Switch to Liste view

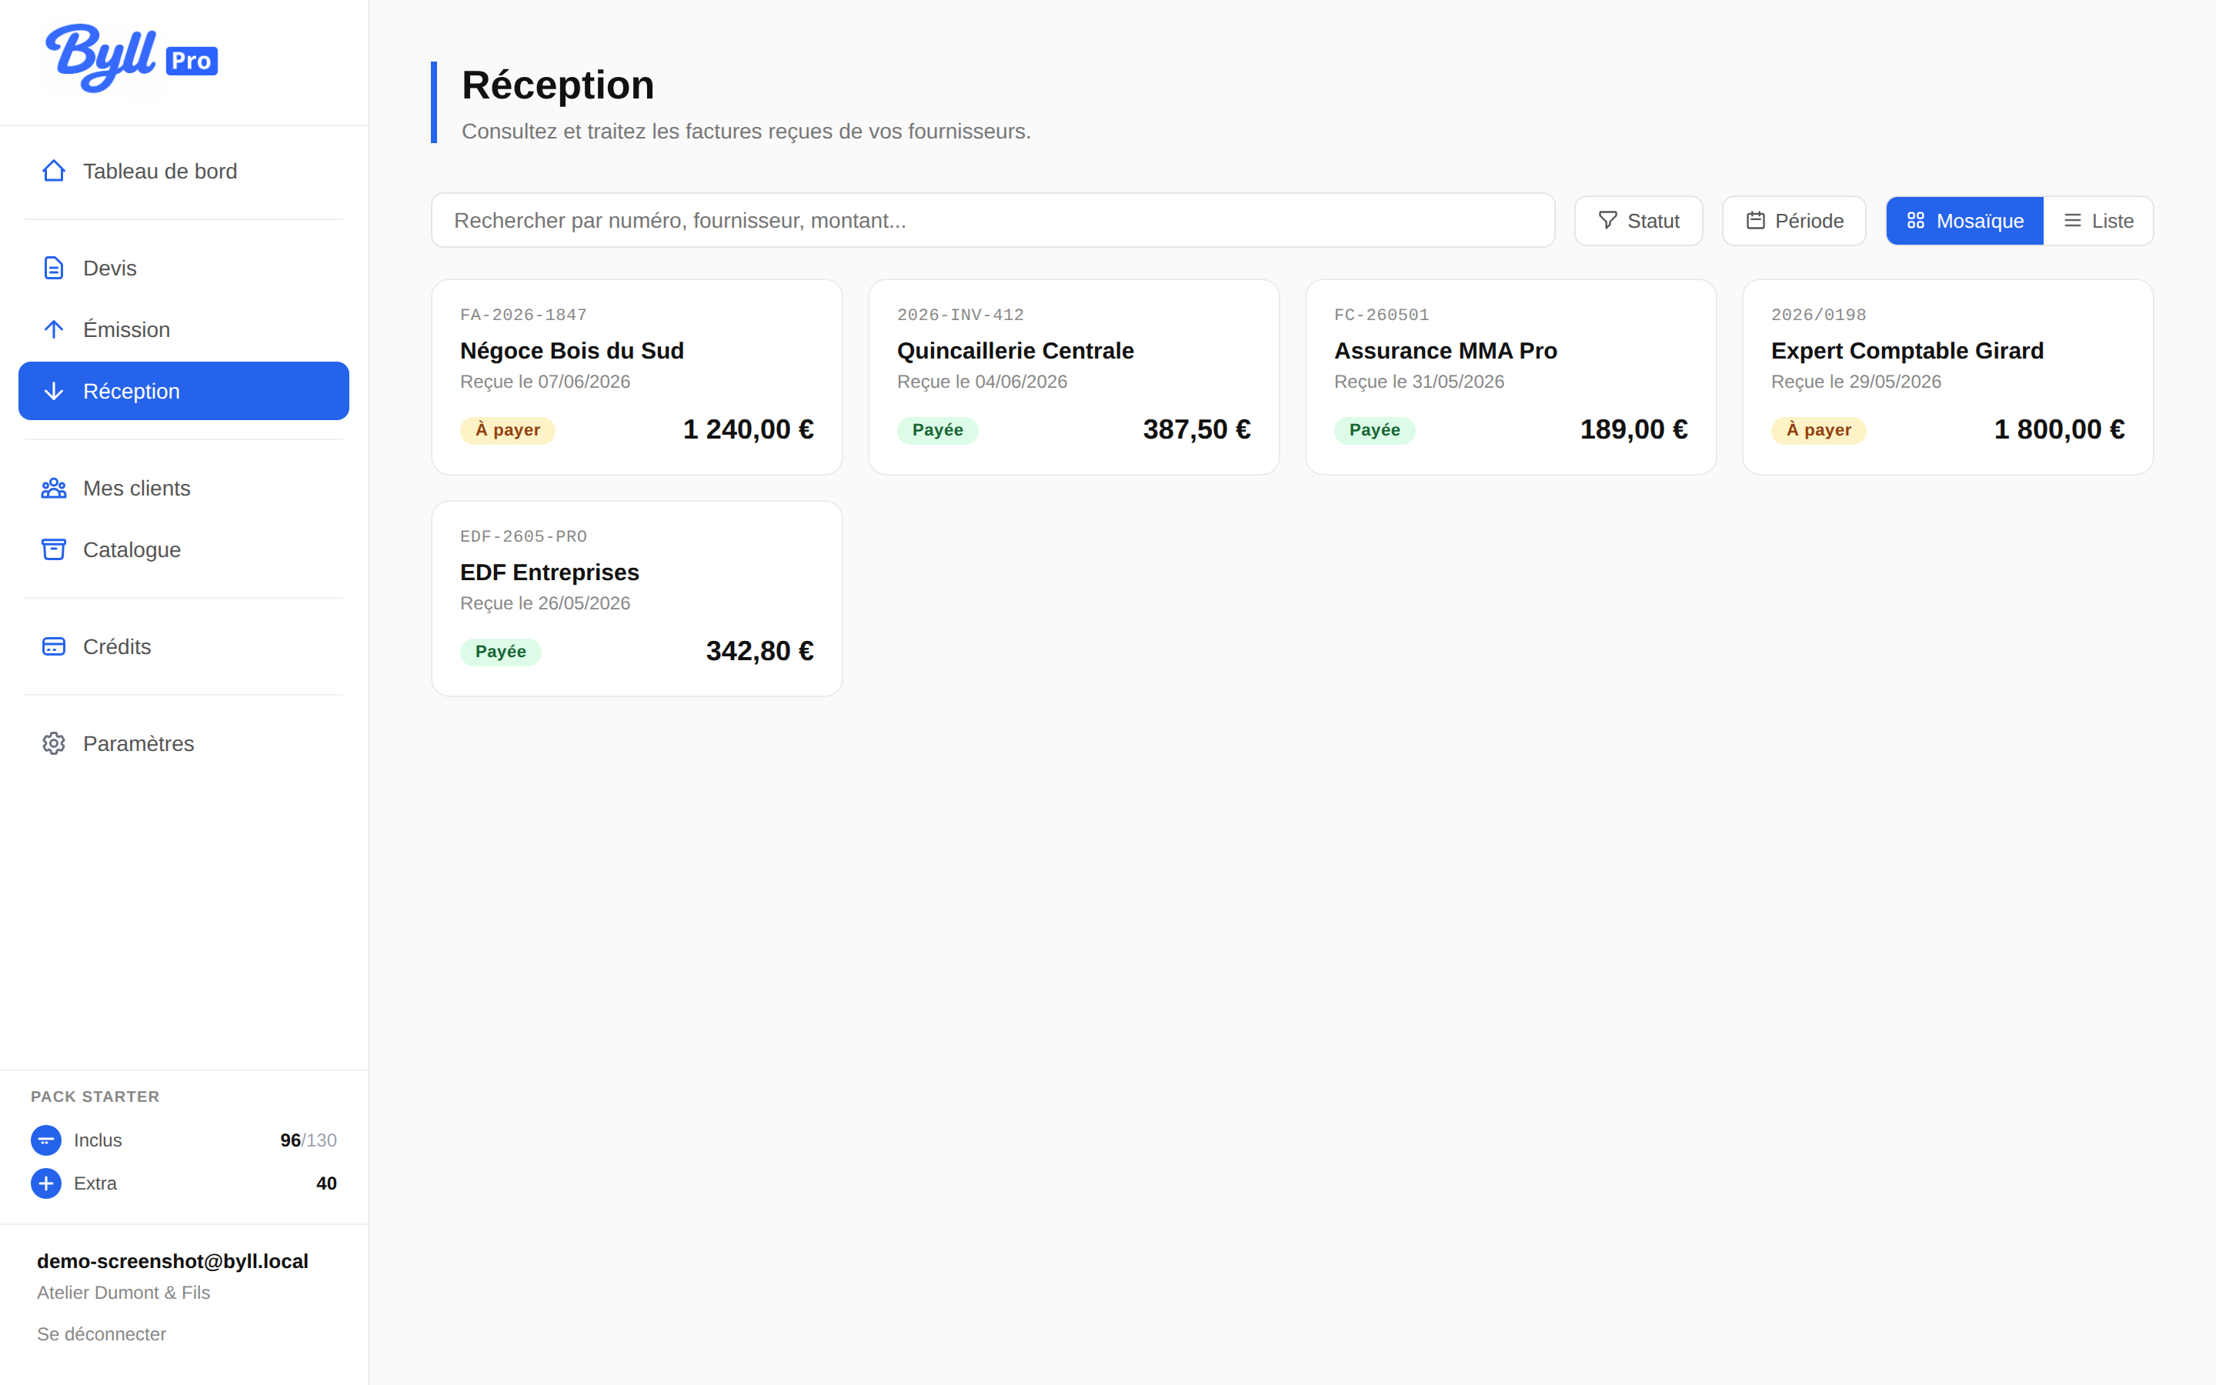tap(2098, 221)
